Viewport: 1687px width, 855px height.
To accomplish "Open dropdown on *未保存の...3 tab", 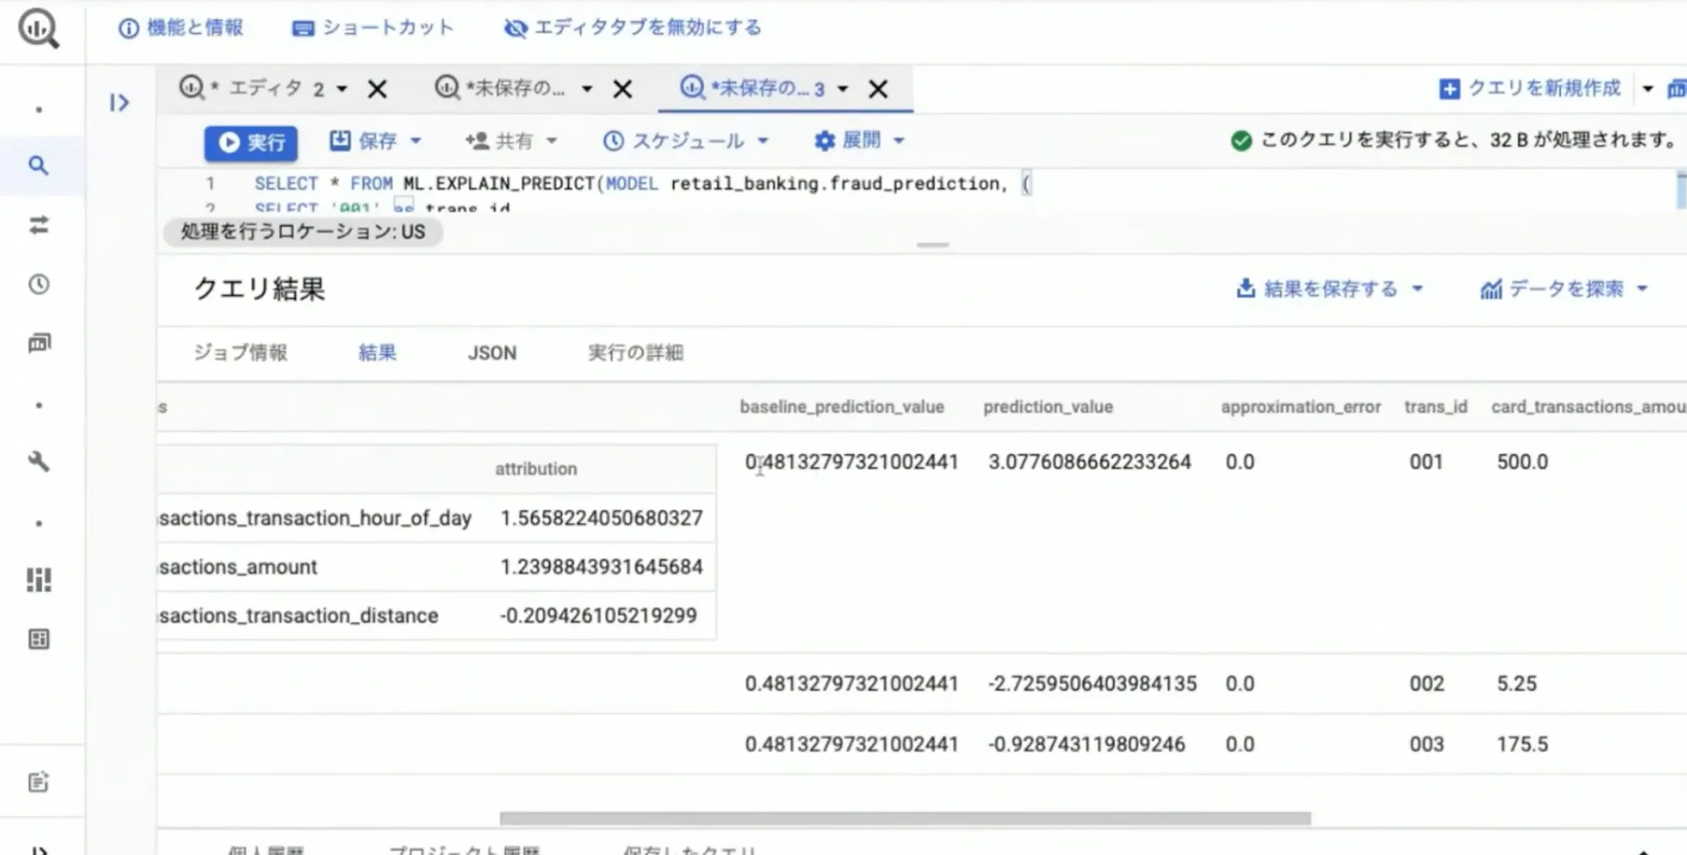I will point(843,89).
